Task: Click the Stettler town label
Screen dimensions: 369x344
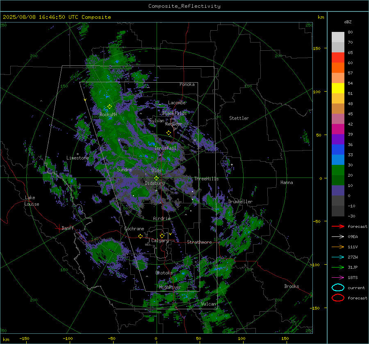Action: click(239, 118)
